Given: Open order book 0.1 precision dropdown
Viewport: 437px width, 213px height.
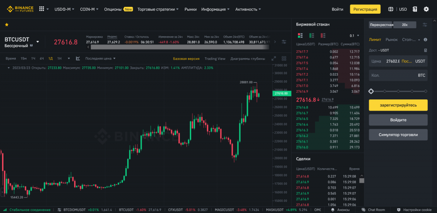Looking at the screenshot, I should coord(355,36).
